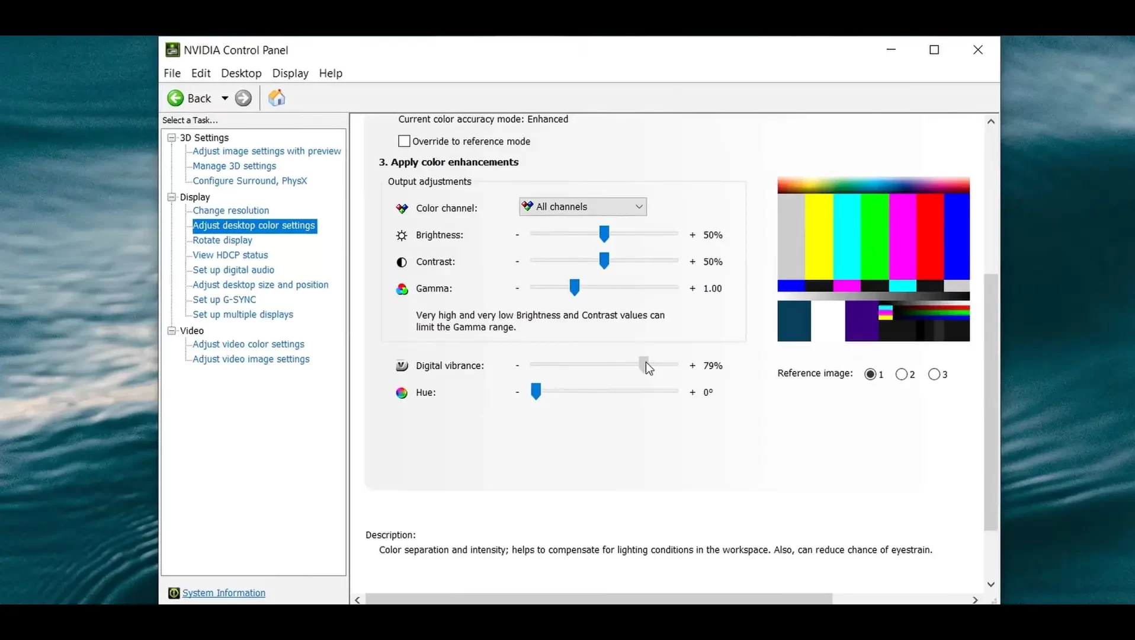Collapse the 3D Settings tree node
The image size is (1135, 640).
[172, 137]
